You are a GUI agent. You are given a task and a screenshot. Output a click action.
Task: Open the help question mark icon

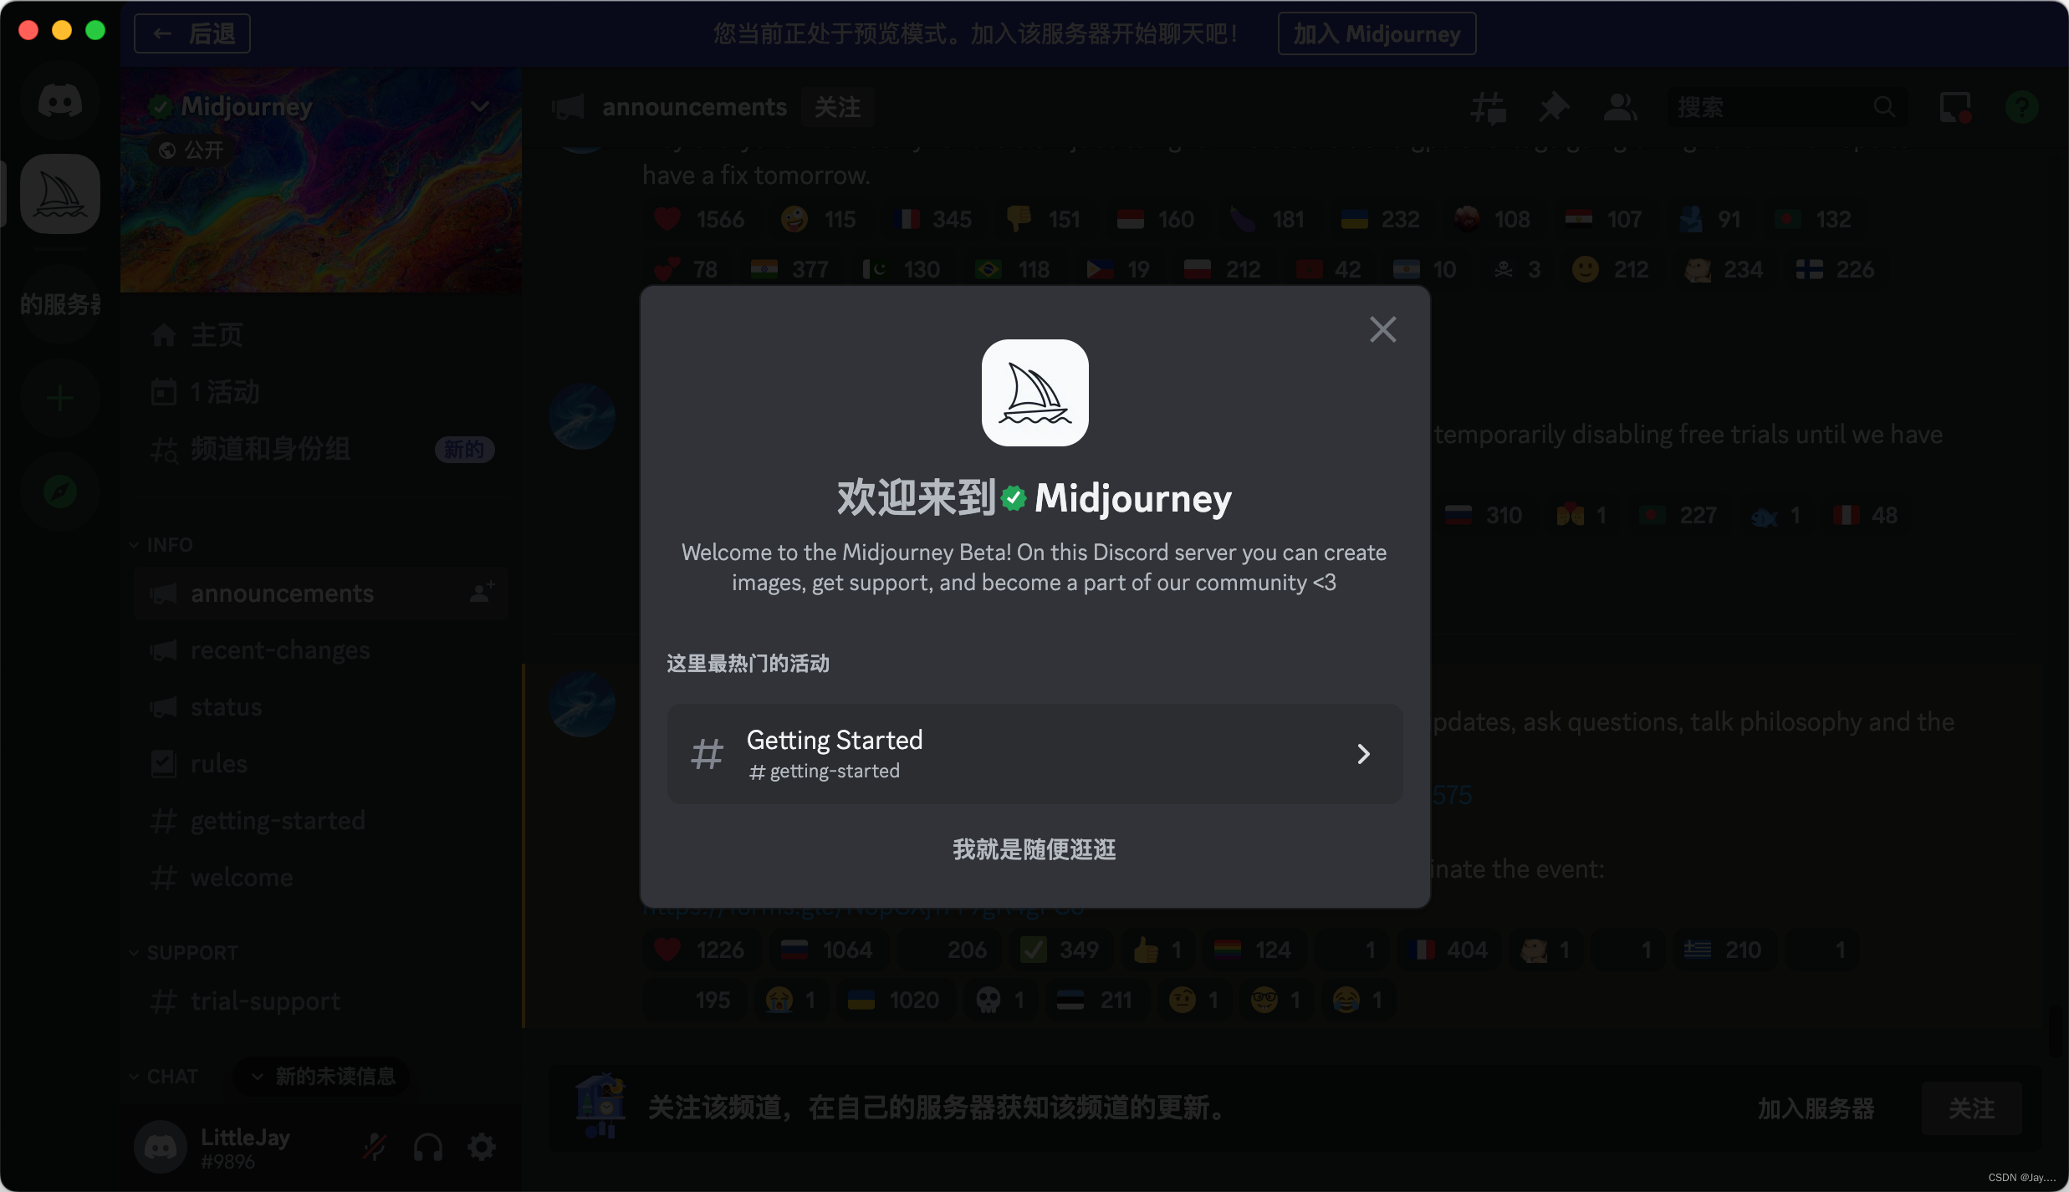[2021, 107]
